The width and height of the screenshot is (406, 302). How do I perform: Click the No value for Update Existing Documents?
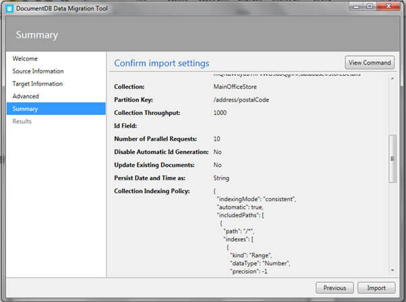click(217, 165)
